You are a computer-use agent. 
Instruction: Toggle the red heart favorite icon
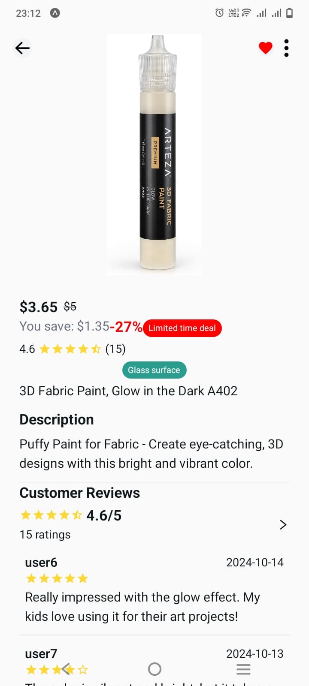click(266, 48)
